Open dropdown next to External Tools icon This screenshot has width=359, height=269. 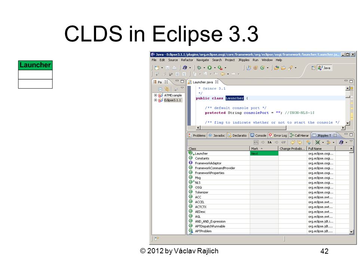tap(225, 68)
